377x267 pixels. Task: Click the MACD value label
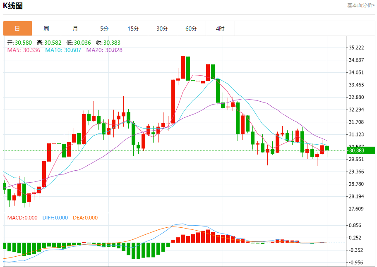tap(22, 218)
